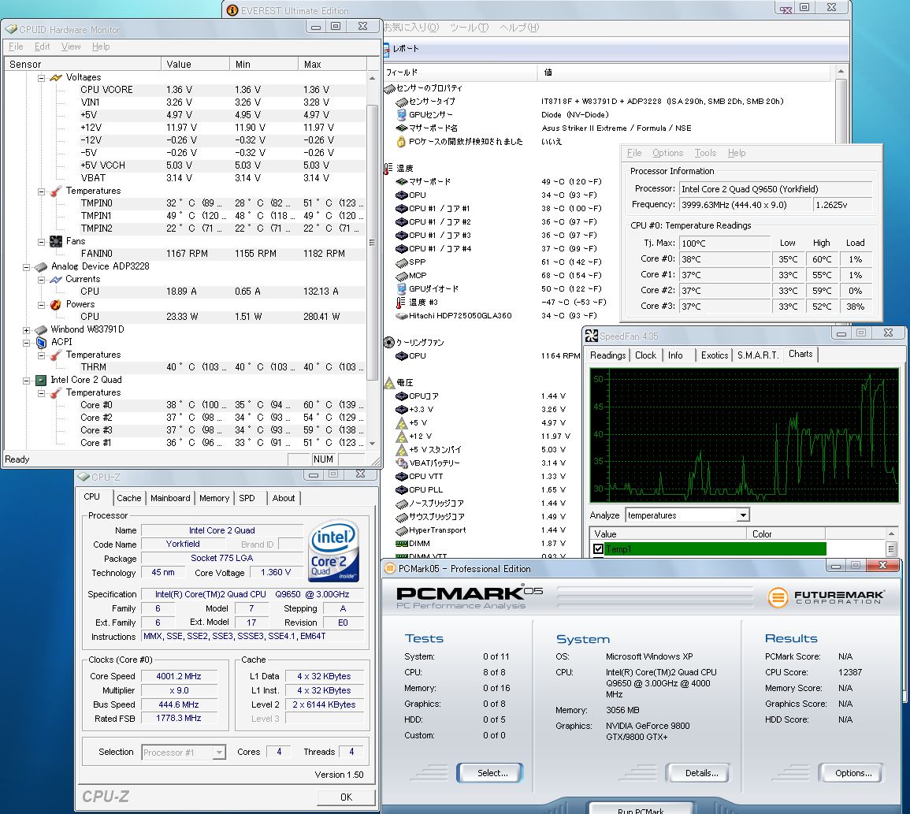Screen dimensions: 910x814
Task: Open the Analyze temperatures dropdown
Action: tap(743, 515)
